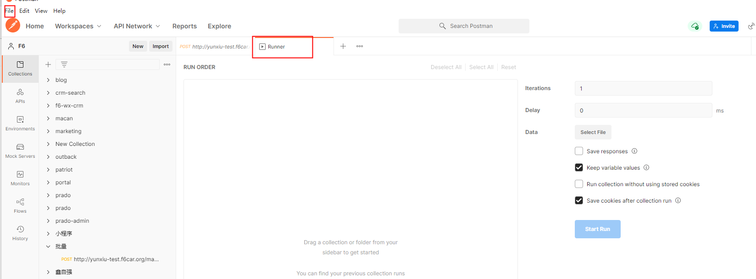The height and width of the screenshot is (279, 756).
Task: Open the collections more-options ellipsis
Action: click(167, 64)
